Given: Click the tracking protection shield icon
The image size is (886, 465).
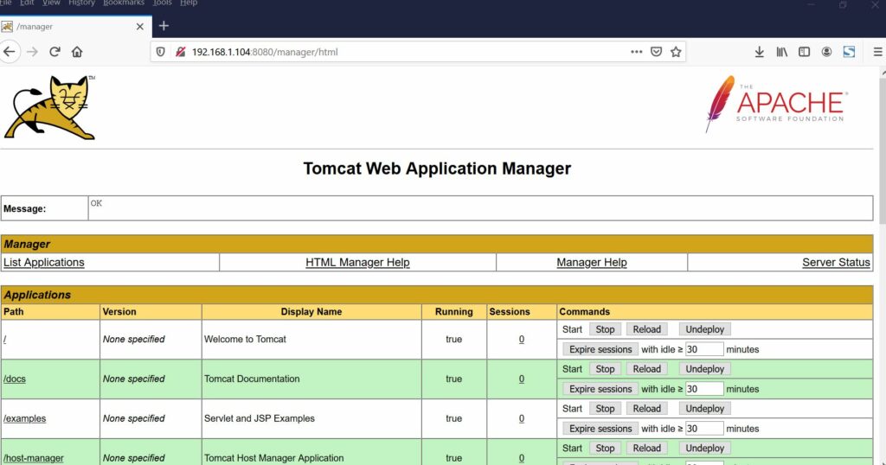Looking at the screenshot, I should tap(160, 52).
